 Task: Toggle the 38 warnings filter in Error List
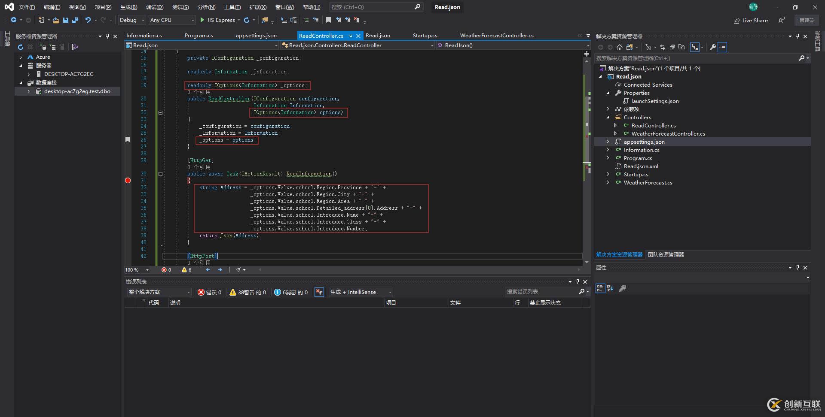click(x=247, y=292)
